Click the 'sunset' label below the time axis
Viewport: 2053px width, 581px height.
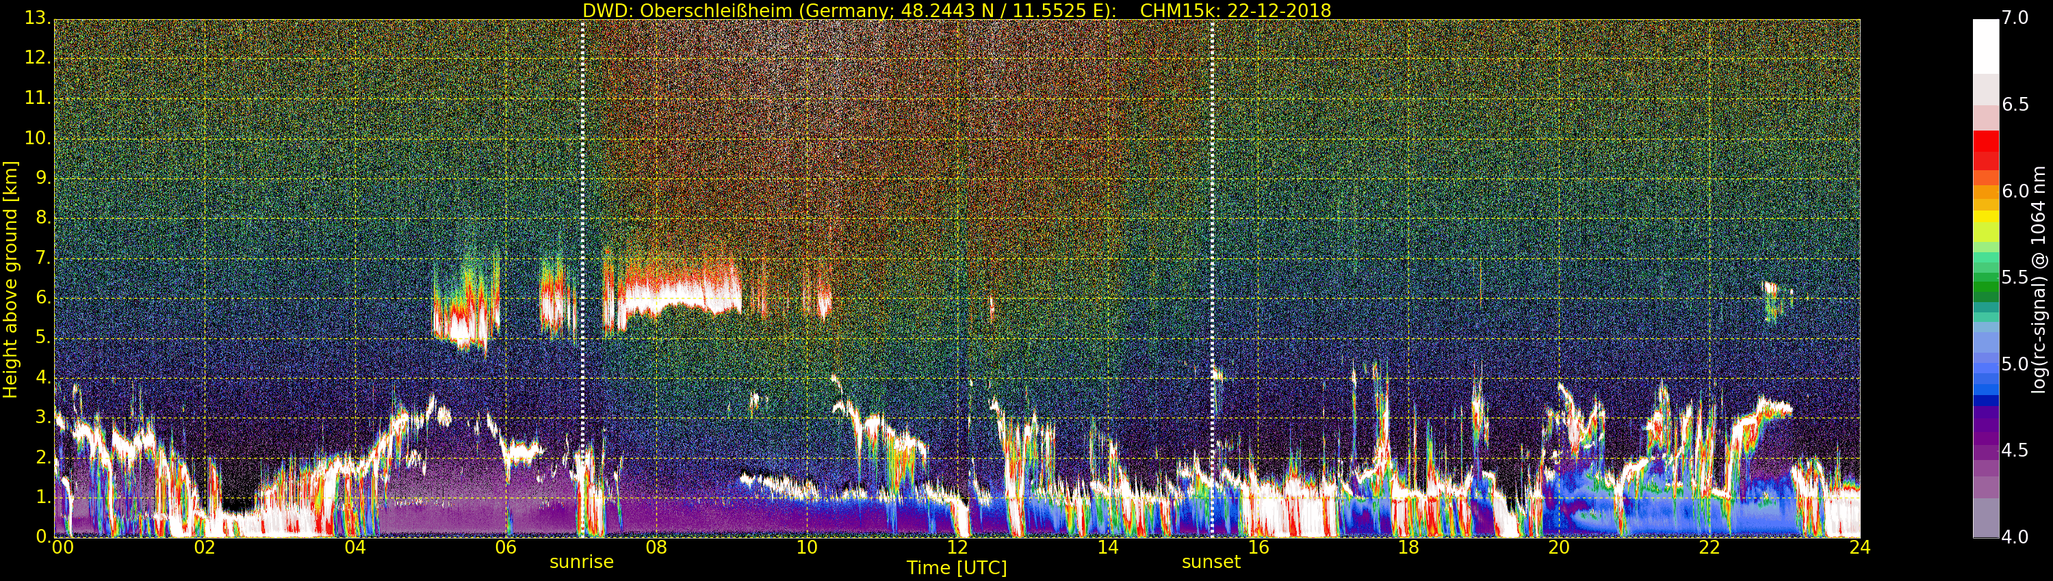click(x=1211, y=562)
